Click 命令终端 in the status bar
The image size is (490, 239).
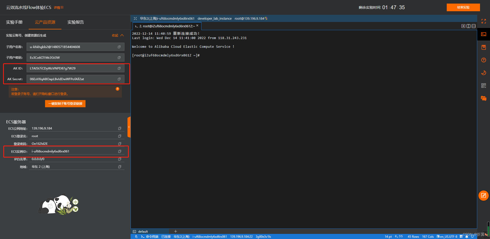(150, 237)
